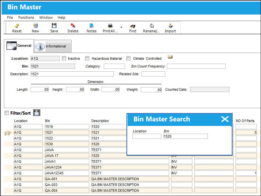
Task: Select the JAVA12345 bin cell
Action: click(67, 173)
